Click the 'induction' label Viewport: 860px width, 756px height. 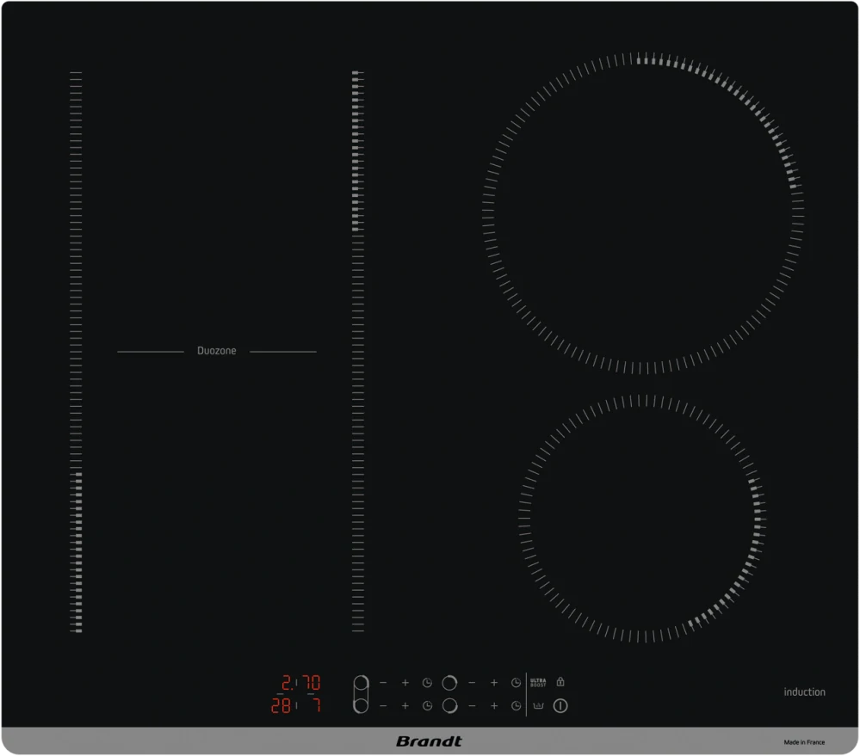tap(804, 691)
